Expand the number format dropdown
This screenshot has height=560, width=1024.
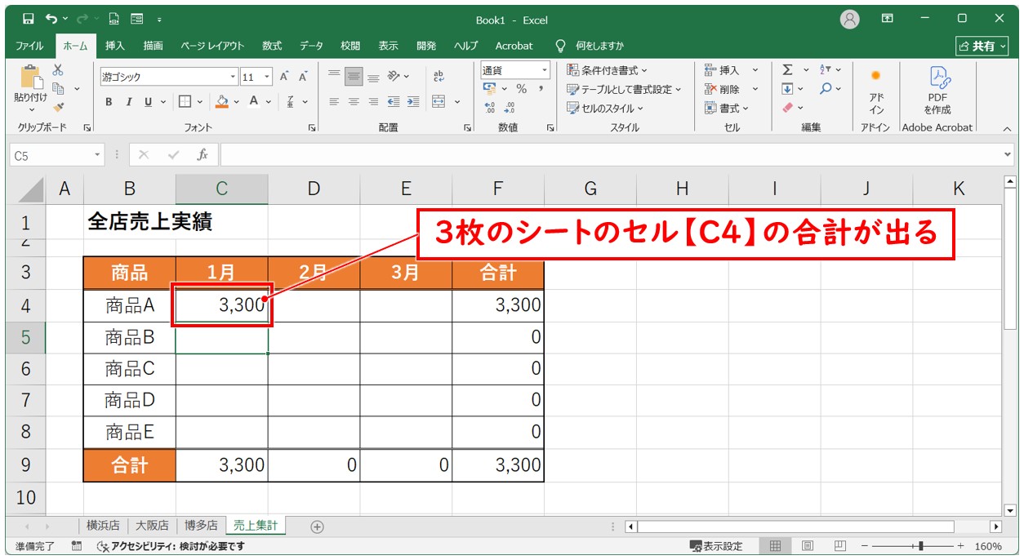coord(544,70)
